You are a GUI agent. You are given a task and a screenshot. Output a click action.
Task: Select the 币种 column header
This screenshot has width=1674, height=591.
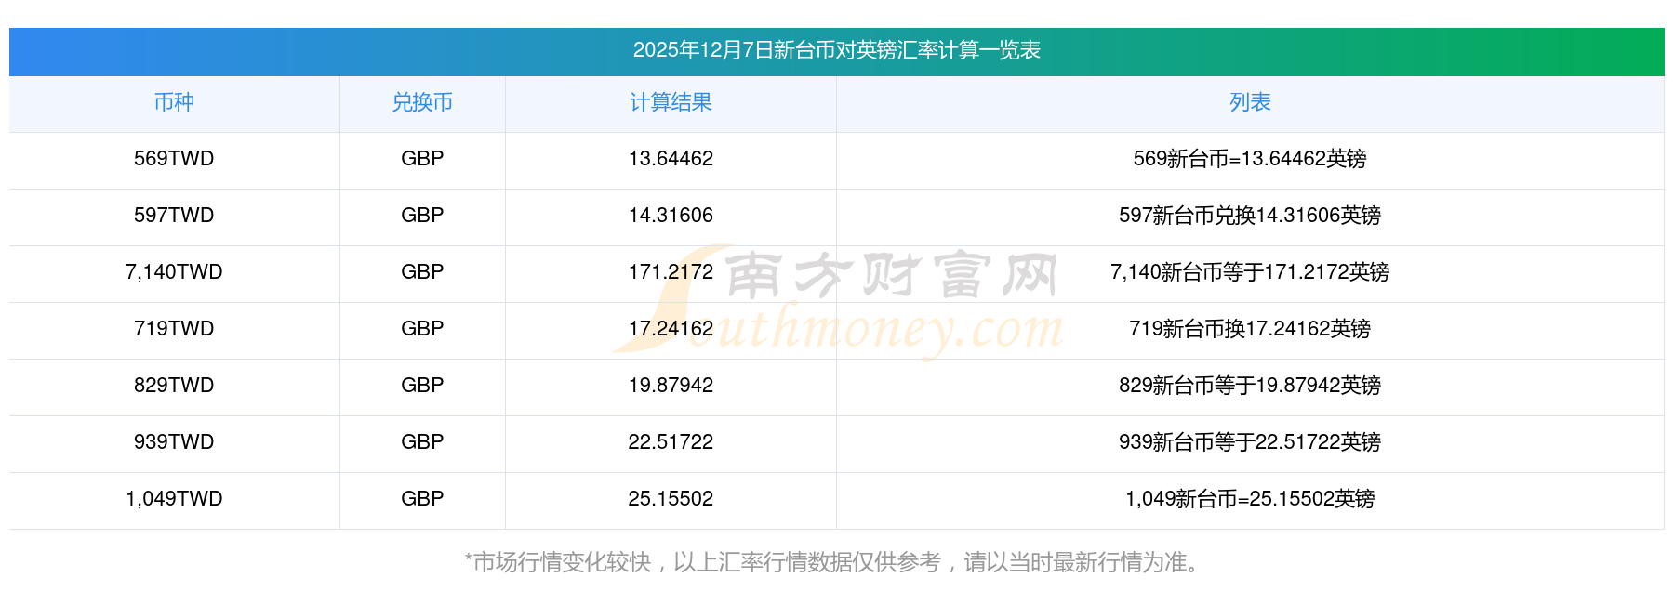[x=174, y=103]
